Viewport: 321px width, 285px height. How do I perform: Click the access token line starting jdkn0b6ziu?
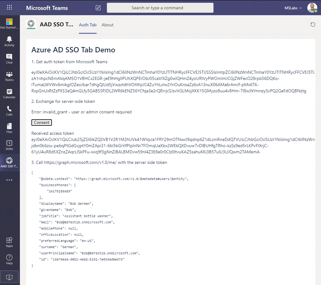[x=150, y=146]
